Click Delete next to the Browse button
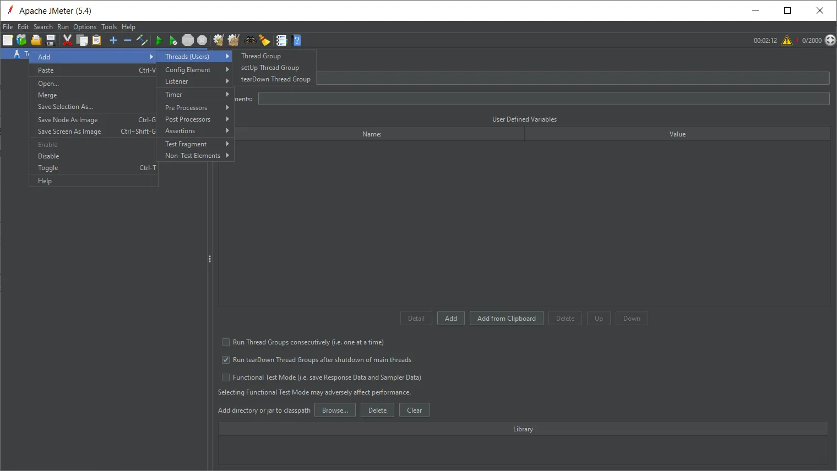 [377, 410]
